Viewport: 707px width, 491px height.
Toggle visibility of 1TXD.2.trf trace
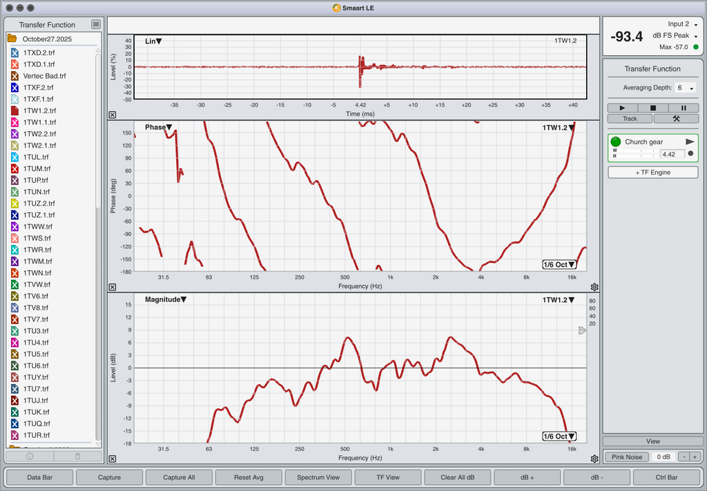(14, 52)
